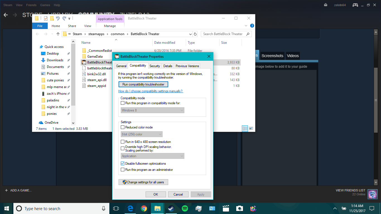Viewport: 381px width, 214px height.
Task: Select the GameData folder
Action: click(x=95, y=57)
